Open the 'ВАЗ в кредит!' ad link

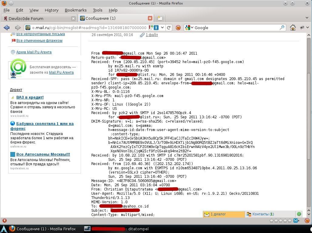(30, 97)
